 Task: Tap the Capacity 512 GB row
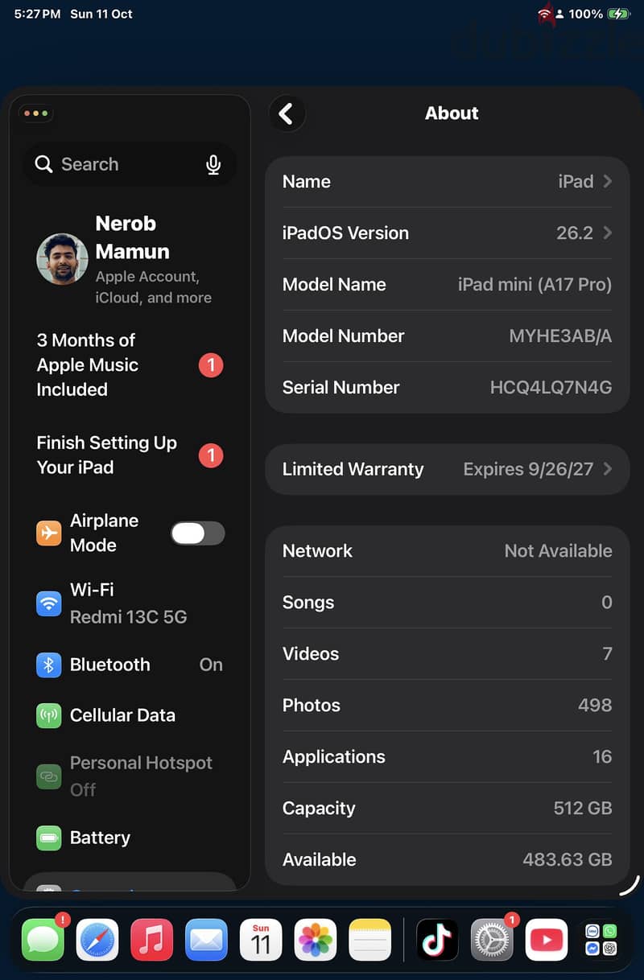(x=447, y=809)
